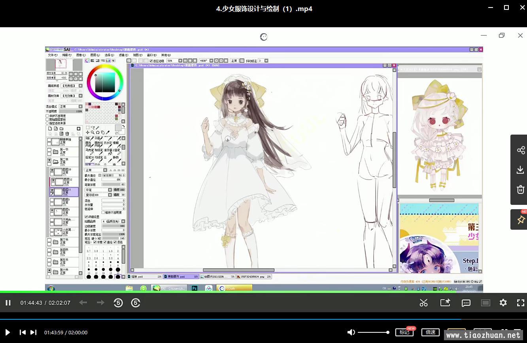This screenshot has height=343, width=527.
Task: Click the scissors clip icon in player
Action: pos(423,303)
